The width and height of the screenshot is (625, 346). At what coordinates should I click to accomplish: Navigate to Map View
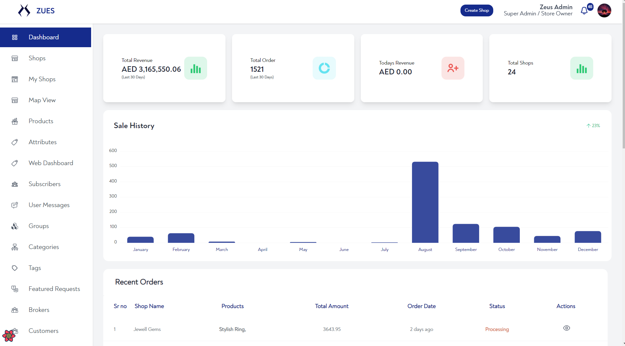click(46, 100)
